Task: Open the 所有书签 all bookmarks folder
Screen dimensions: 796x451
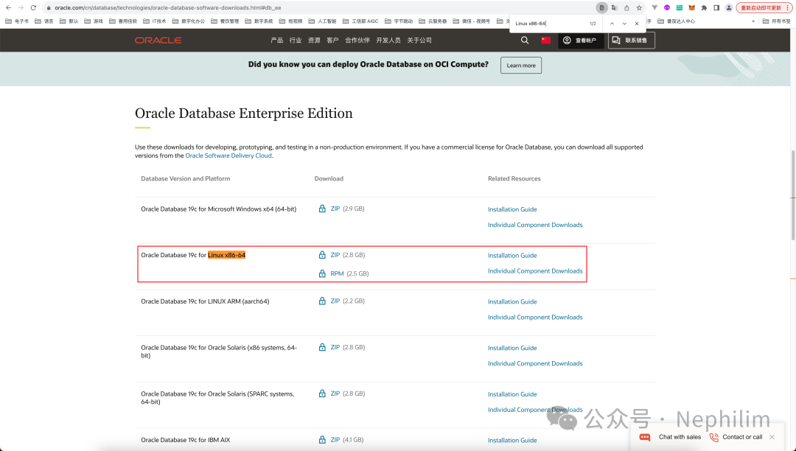Action: [777, 21]
